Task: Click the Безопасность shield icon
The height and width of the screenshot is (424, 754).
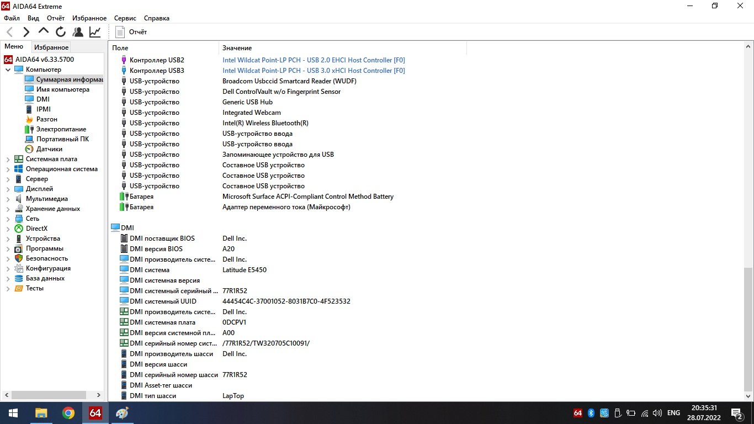Action: (x=19, y=258)
